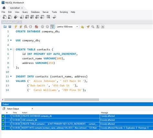Select output row USE company_db
This screenshot has width=153, height=138.
click(x=77, y=120)
